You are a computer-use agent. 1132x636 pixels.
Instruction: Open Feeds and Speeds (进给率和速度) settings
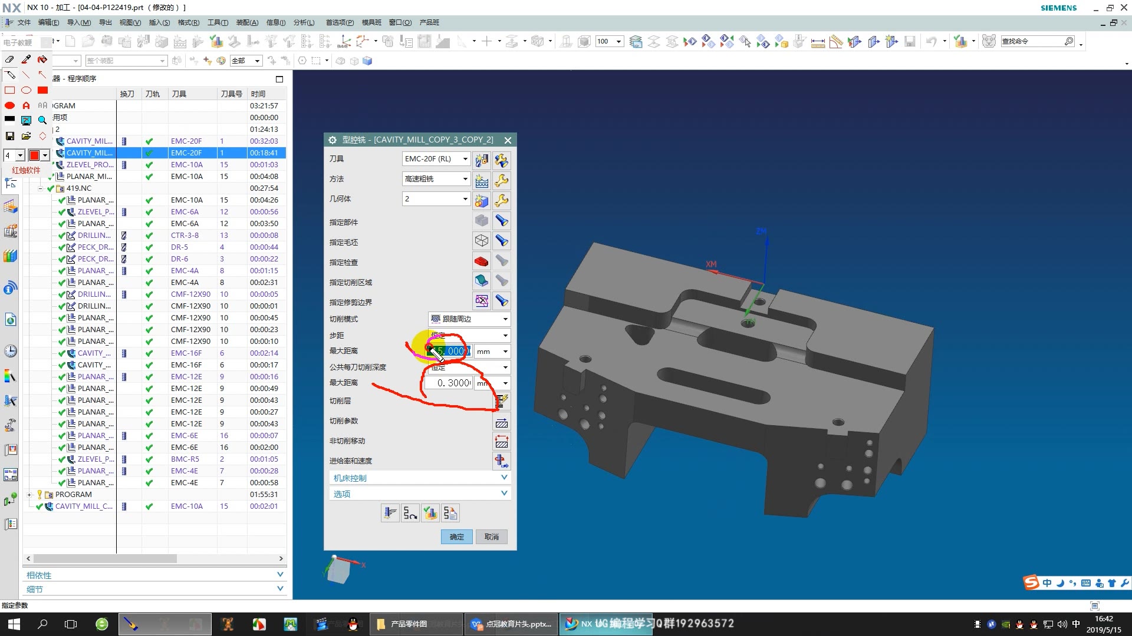(501, 461)
